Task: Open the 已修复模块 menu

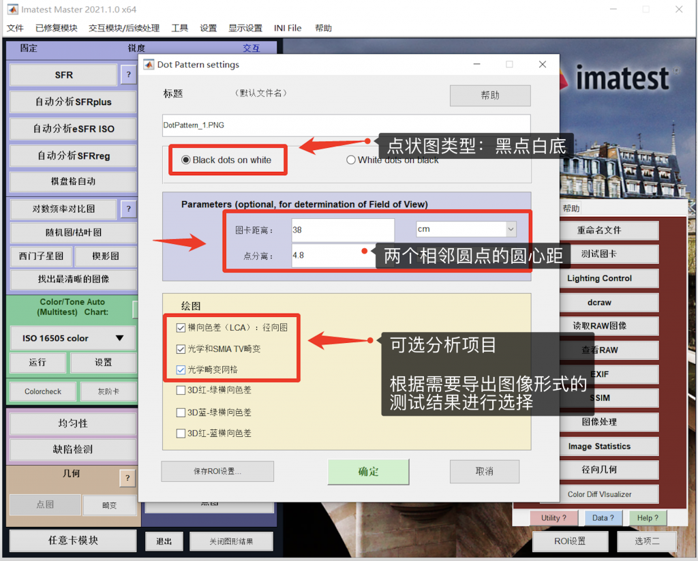Action: [x=56, y=28]
